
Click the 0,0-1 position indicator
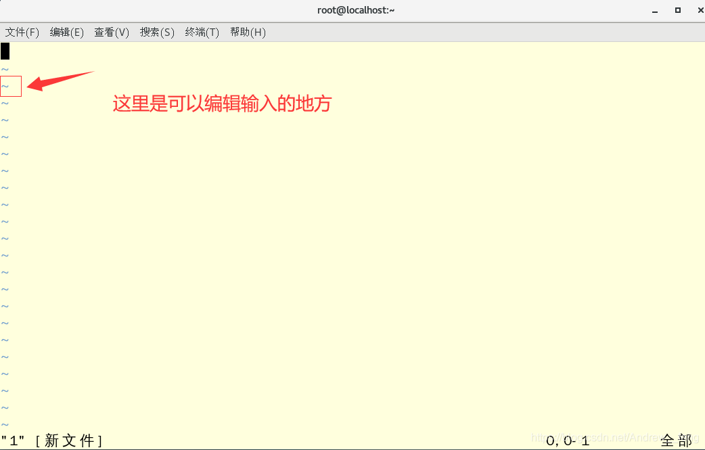[568, 440]
